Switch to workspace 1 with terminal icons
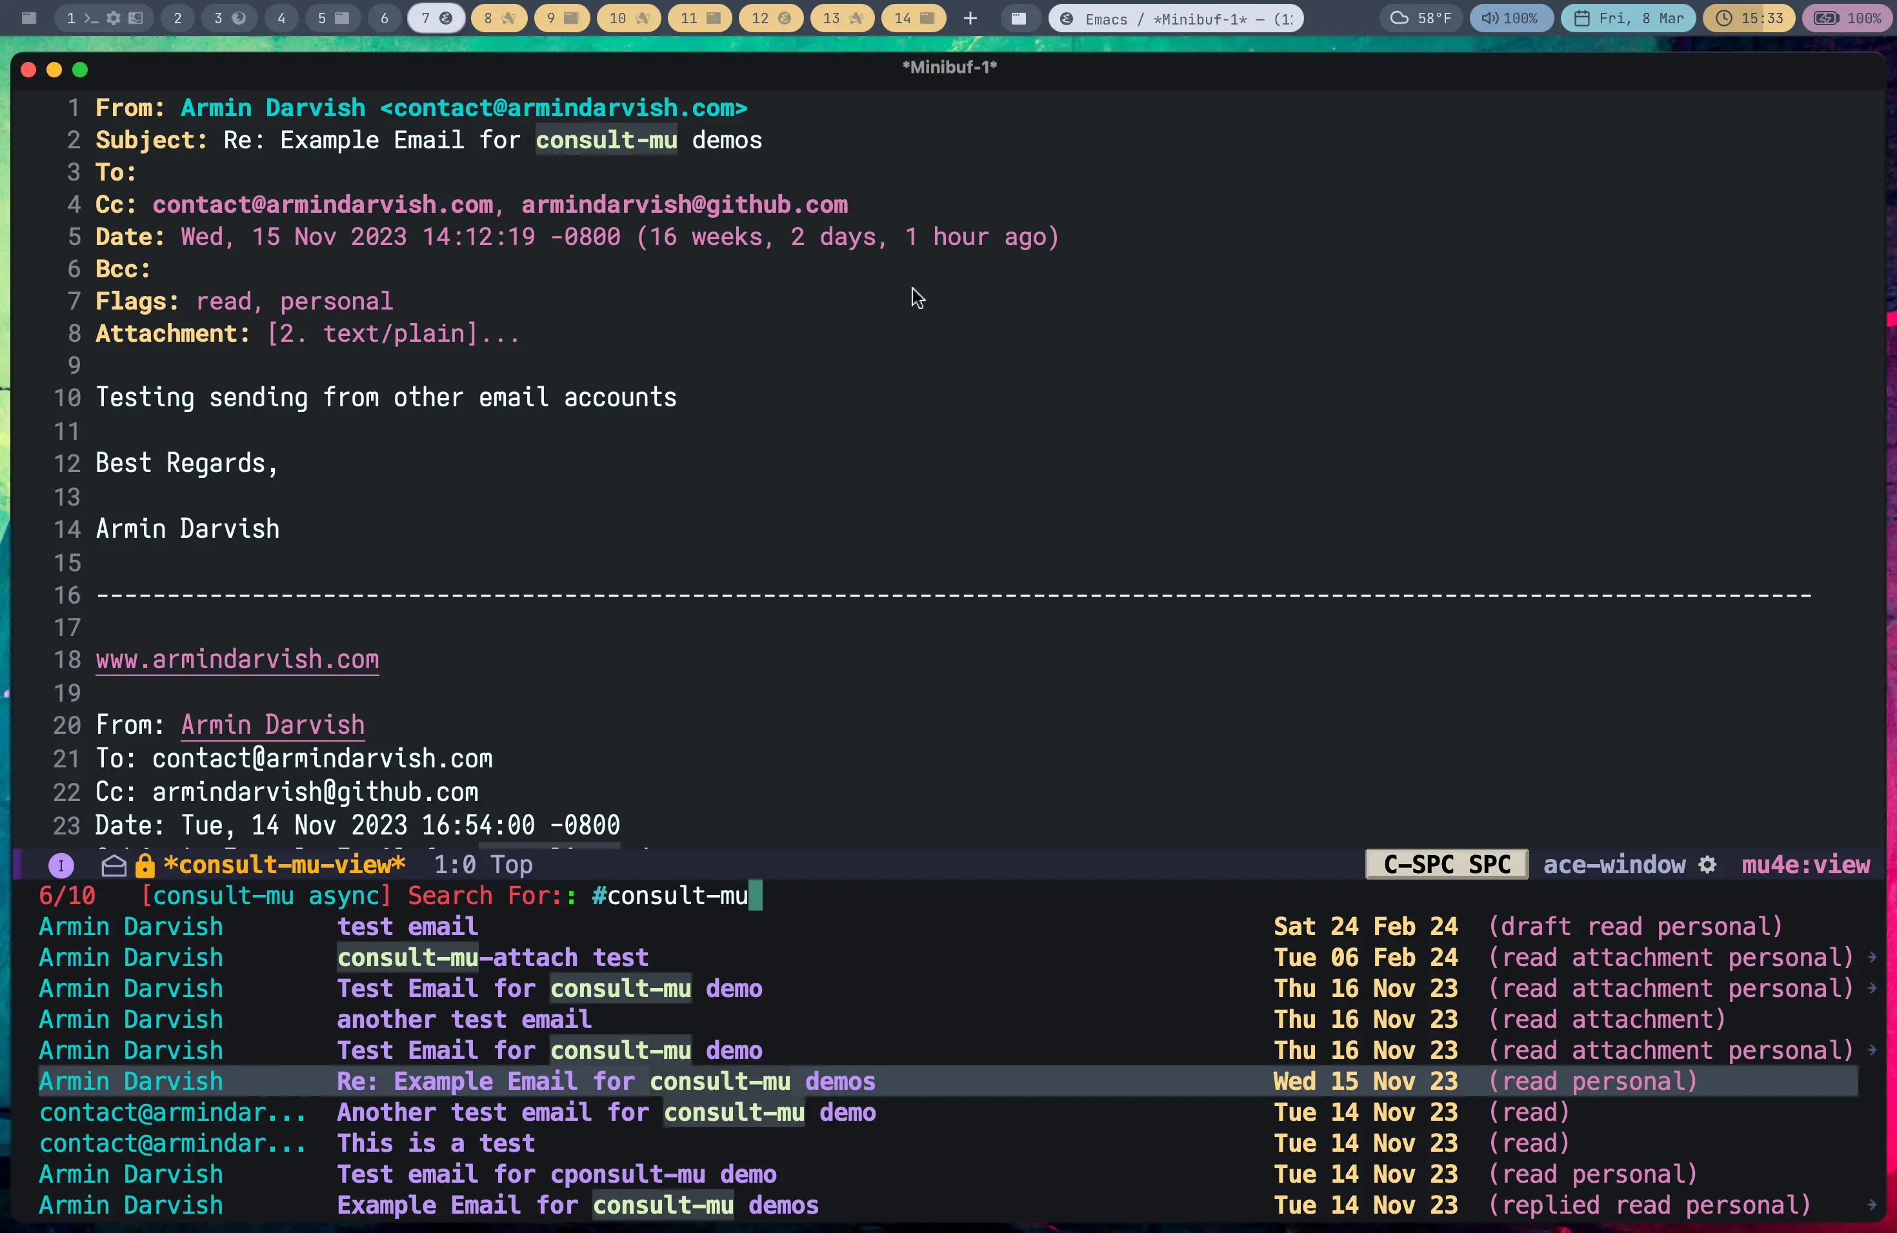 click(105, 17)
